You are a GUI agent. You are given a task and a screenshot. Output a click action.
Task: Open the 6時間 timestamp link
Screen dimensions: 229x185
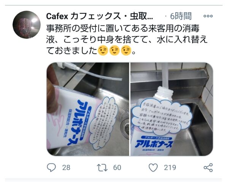coord(181,16)
